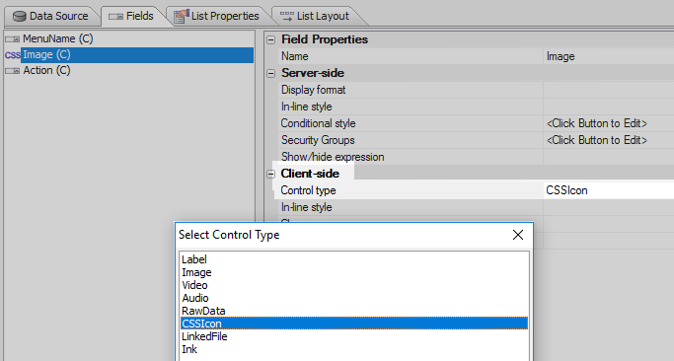
Task: Click the List Properties tab icon
Action: [181, 17]
